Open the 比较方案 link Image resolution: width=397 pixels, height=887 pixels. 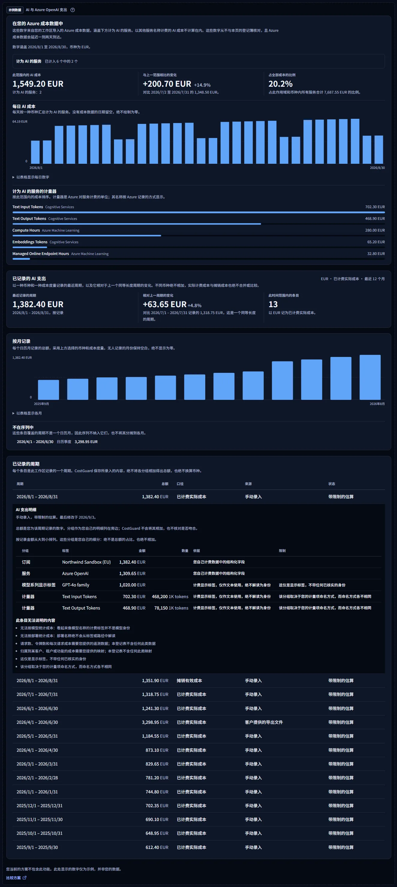14,878
